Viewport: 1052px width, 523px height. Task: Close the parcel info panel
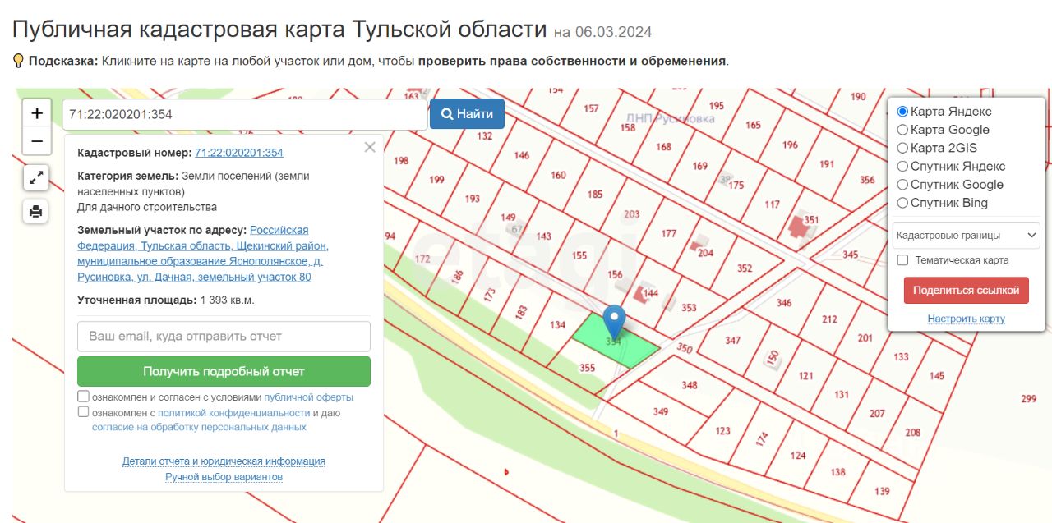pos(370,147)
